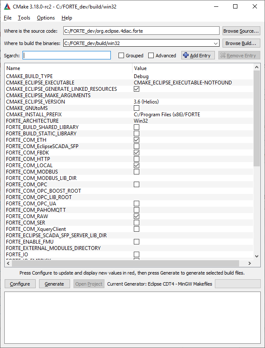The image size is (265, 348).
Task: Click the vertical scrollbar up arrow
Action: pyautogui.click(x=257, y=67)
